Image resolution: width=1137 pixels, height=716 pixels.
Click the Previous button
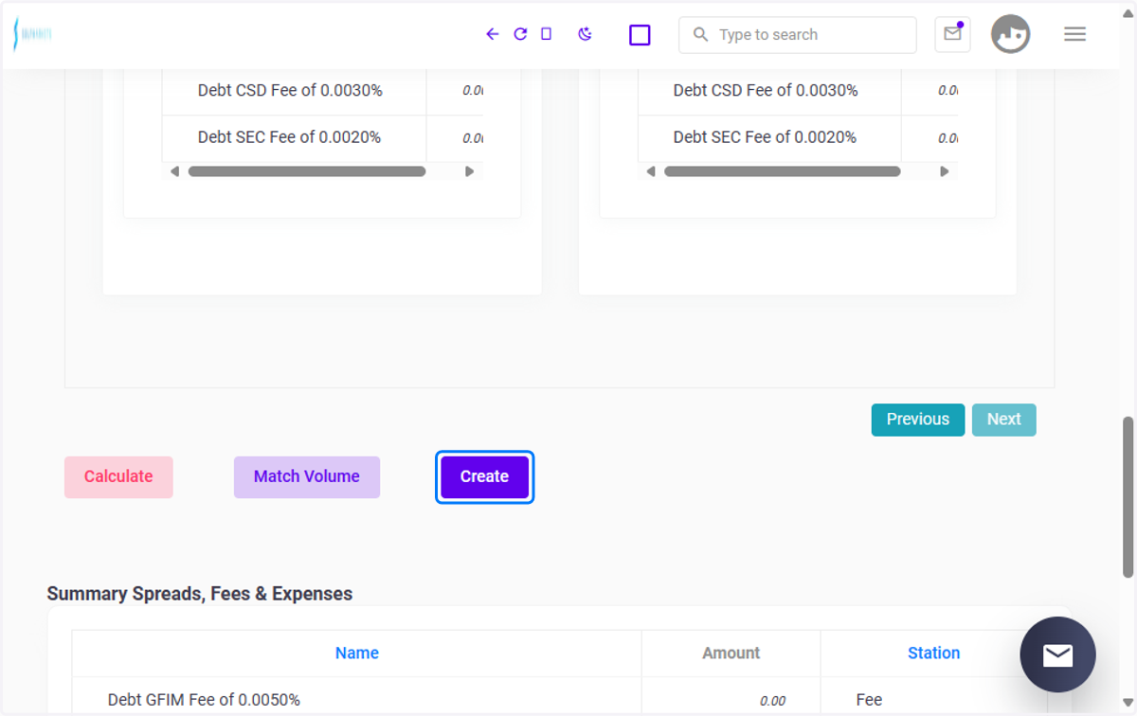[x=918, y=420]
